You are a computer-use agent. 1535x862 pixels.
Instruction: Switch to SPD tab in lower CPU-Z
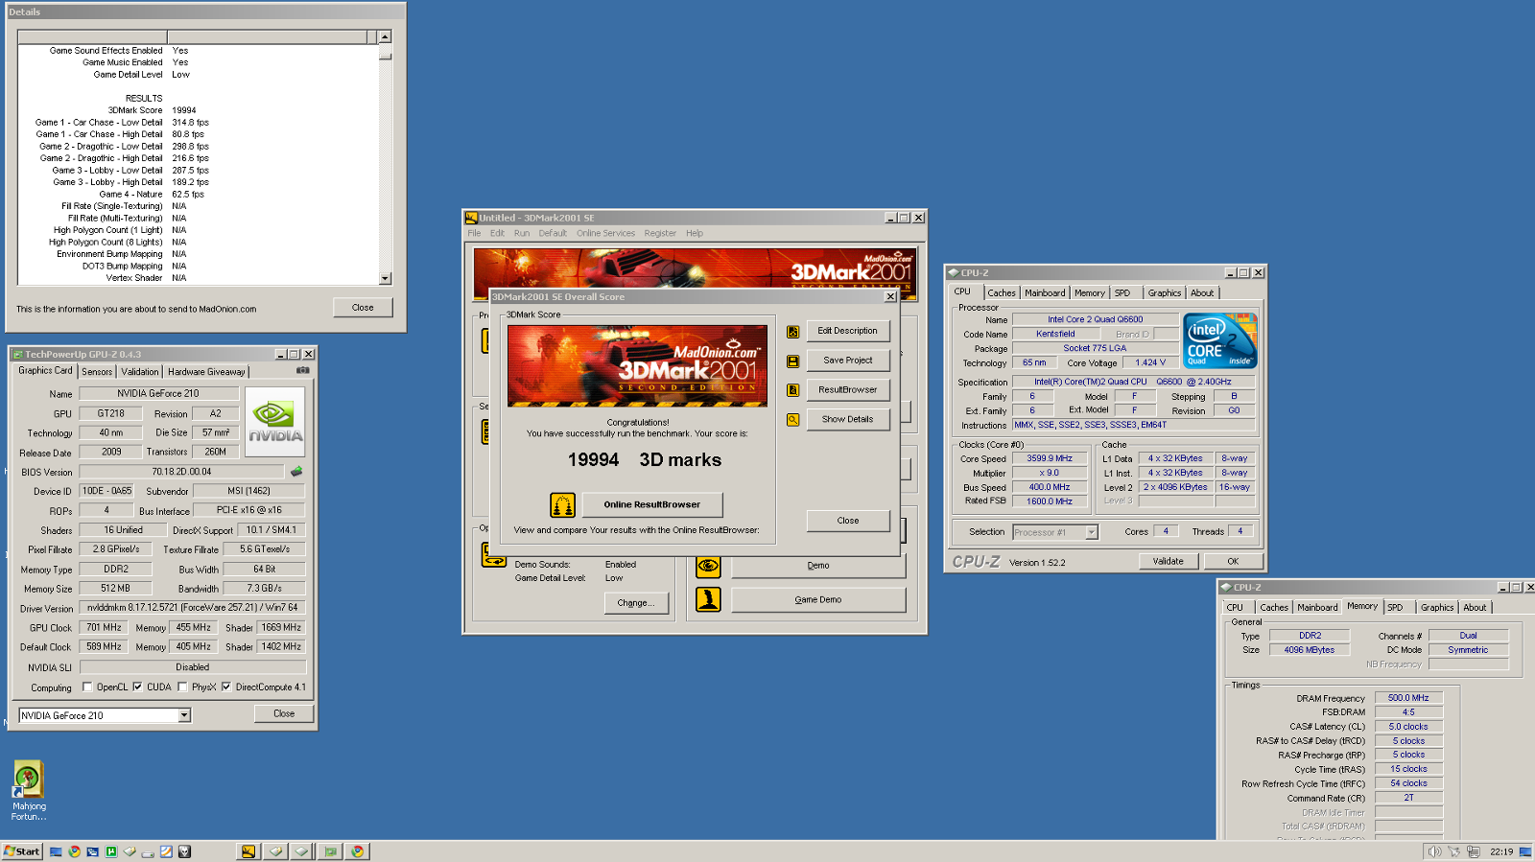[x=1395, y=608]
